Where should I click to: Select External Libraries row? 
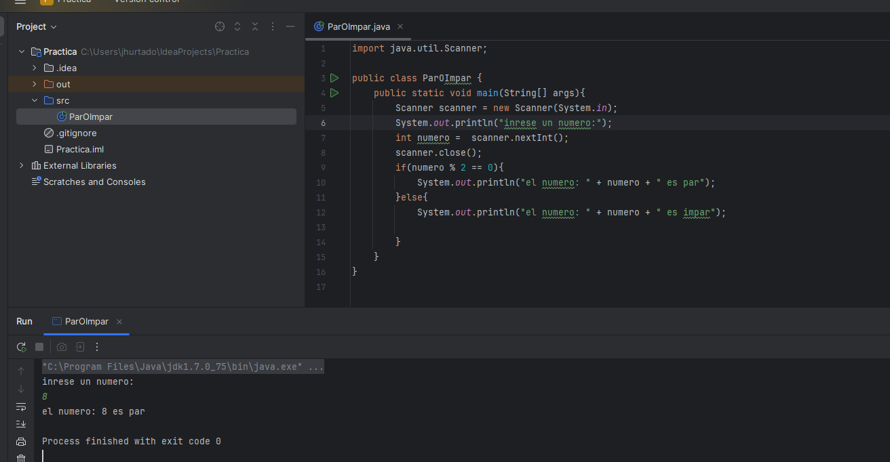[156, 165]
